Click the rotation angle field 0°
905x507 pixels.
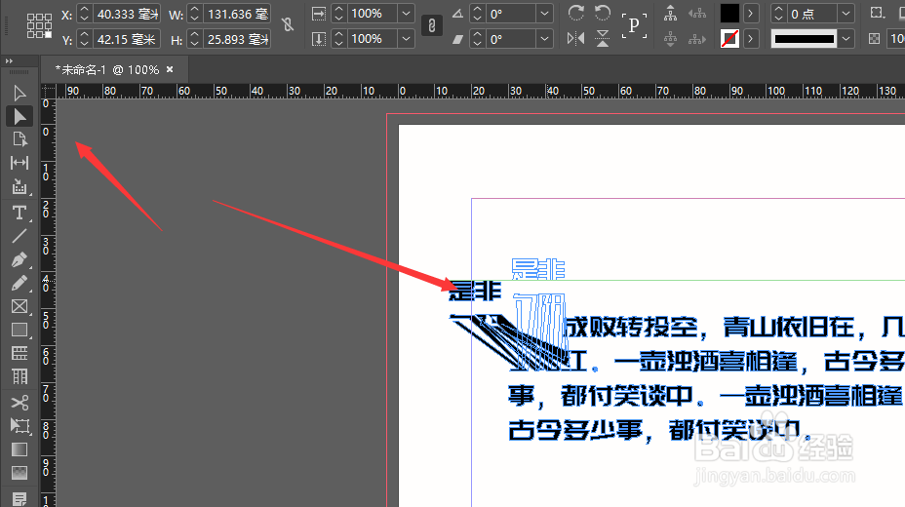511,14
